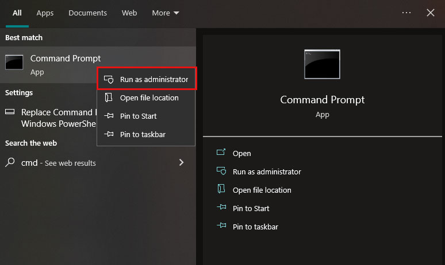
Task: Click the shield icon in context menu
Action: pos(109,79)
